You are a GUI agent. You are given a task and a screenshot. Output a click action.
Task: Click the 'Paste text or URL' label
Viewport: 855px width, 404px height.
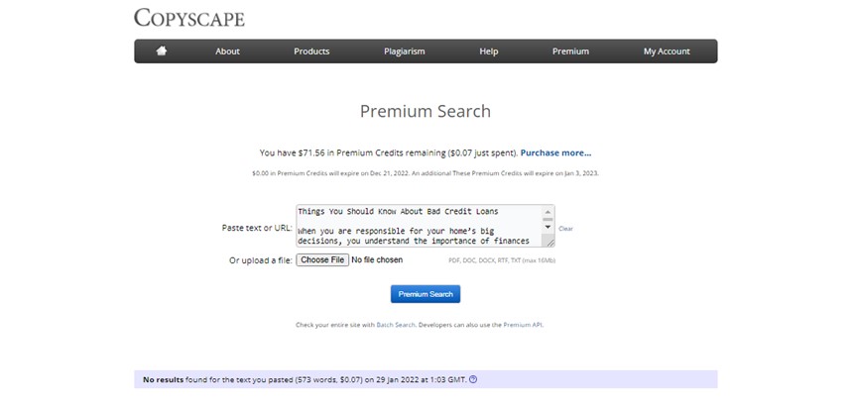pyautogui.click(x=257, y=228)
